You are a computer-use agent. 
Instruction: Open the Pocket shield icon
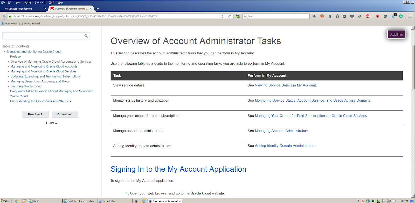tap(352, 16)
